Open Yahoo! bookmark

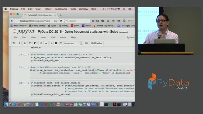tap(86, 26)
